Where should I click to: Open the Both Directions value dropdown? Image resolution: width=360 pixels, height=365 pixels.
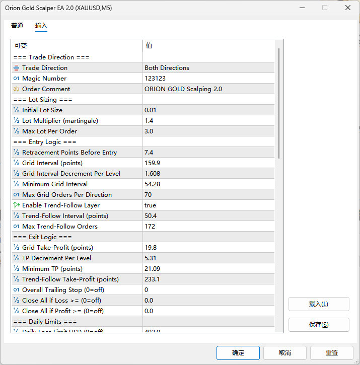coord(208,68)
